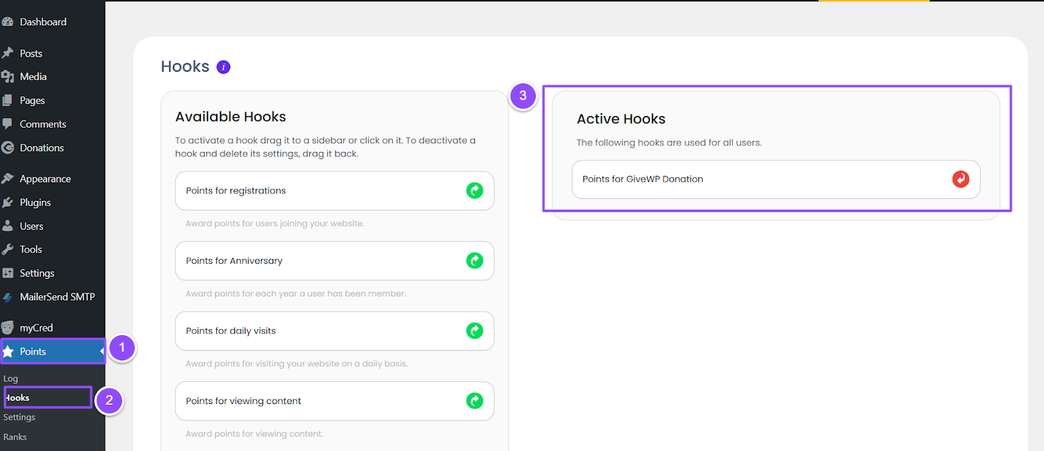Deactivate Points for GiveWP Donation red icon
The height and width of the screenshot is (451, 1044).
960,179
